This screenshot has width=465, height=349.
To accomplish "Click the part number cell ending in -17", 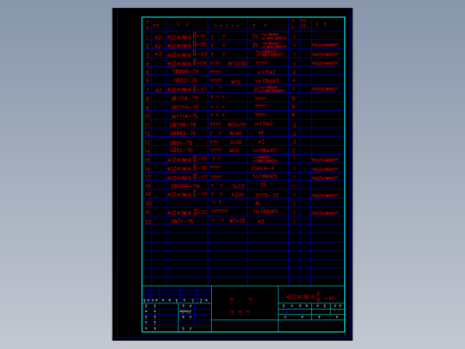I will click(x=187, y=177).
